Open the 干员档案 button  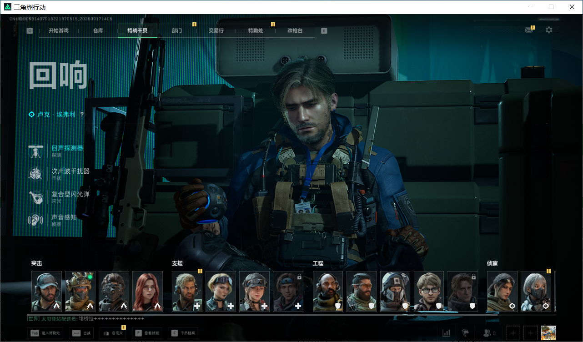pyautogui.click(x=183, y=333)
